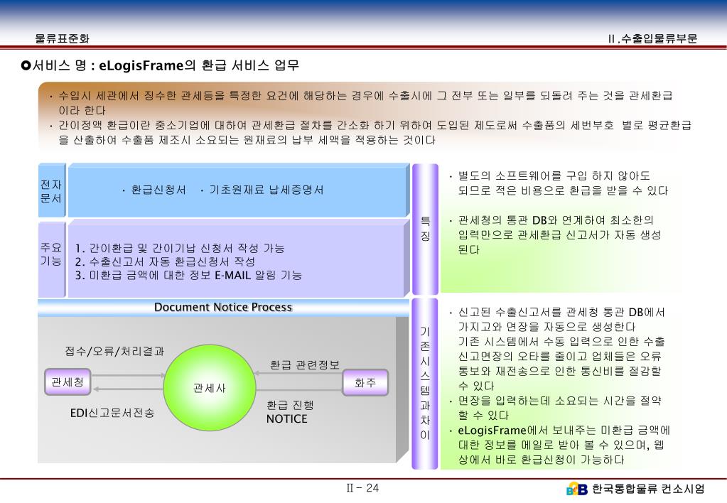Click the II.수출입물류부문 header text
The height and width of the screenshot is (503, 727).
(x=652, y=38)
